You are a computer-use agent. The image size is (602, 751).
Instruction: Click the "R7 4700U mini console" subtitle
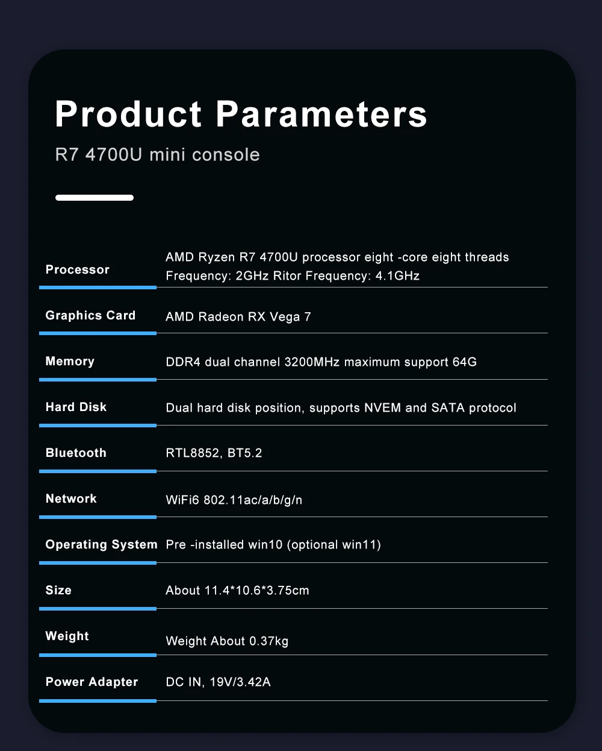click(157, 155)
